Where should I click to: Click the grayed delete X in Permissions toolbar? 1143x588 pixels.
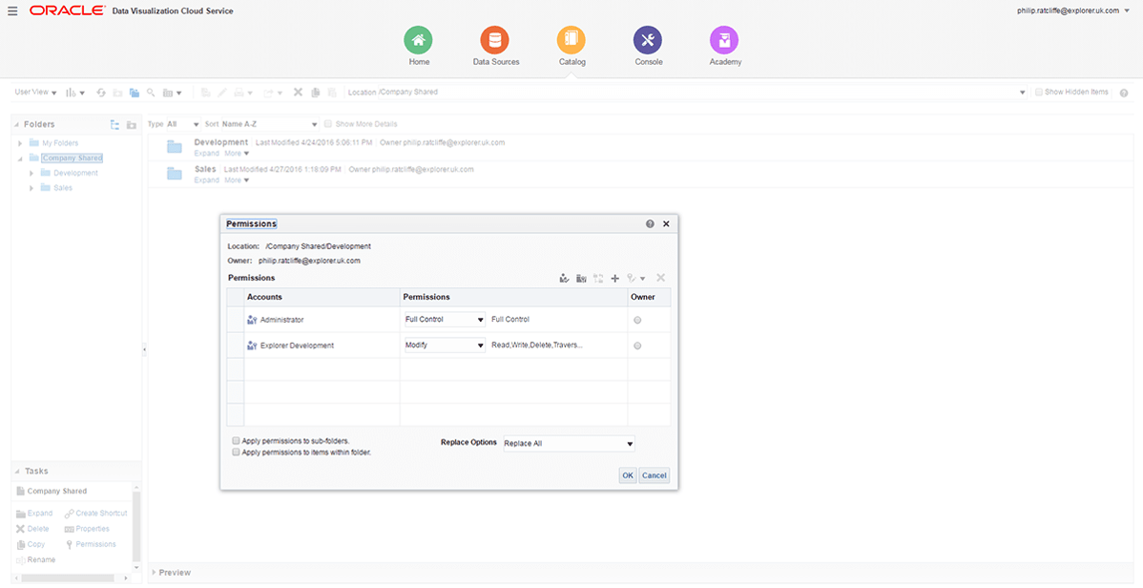pyautogui.click(x=660, y=278)
